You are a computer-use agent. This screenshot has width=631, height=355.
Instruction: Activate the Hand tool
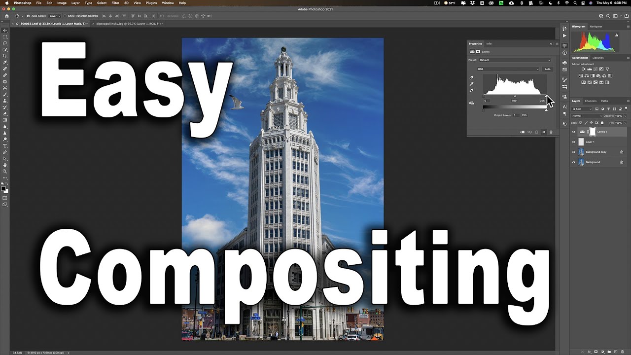coord(5,165)
